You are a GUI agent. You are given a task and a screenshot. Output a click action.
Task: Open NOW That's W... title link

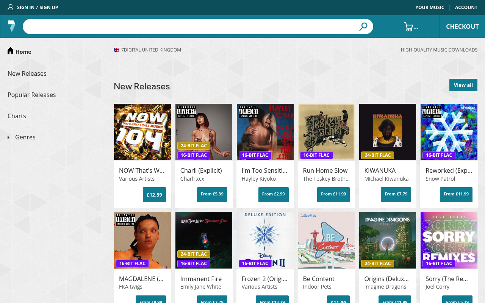[141, 170]
